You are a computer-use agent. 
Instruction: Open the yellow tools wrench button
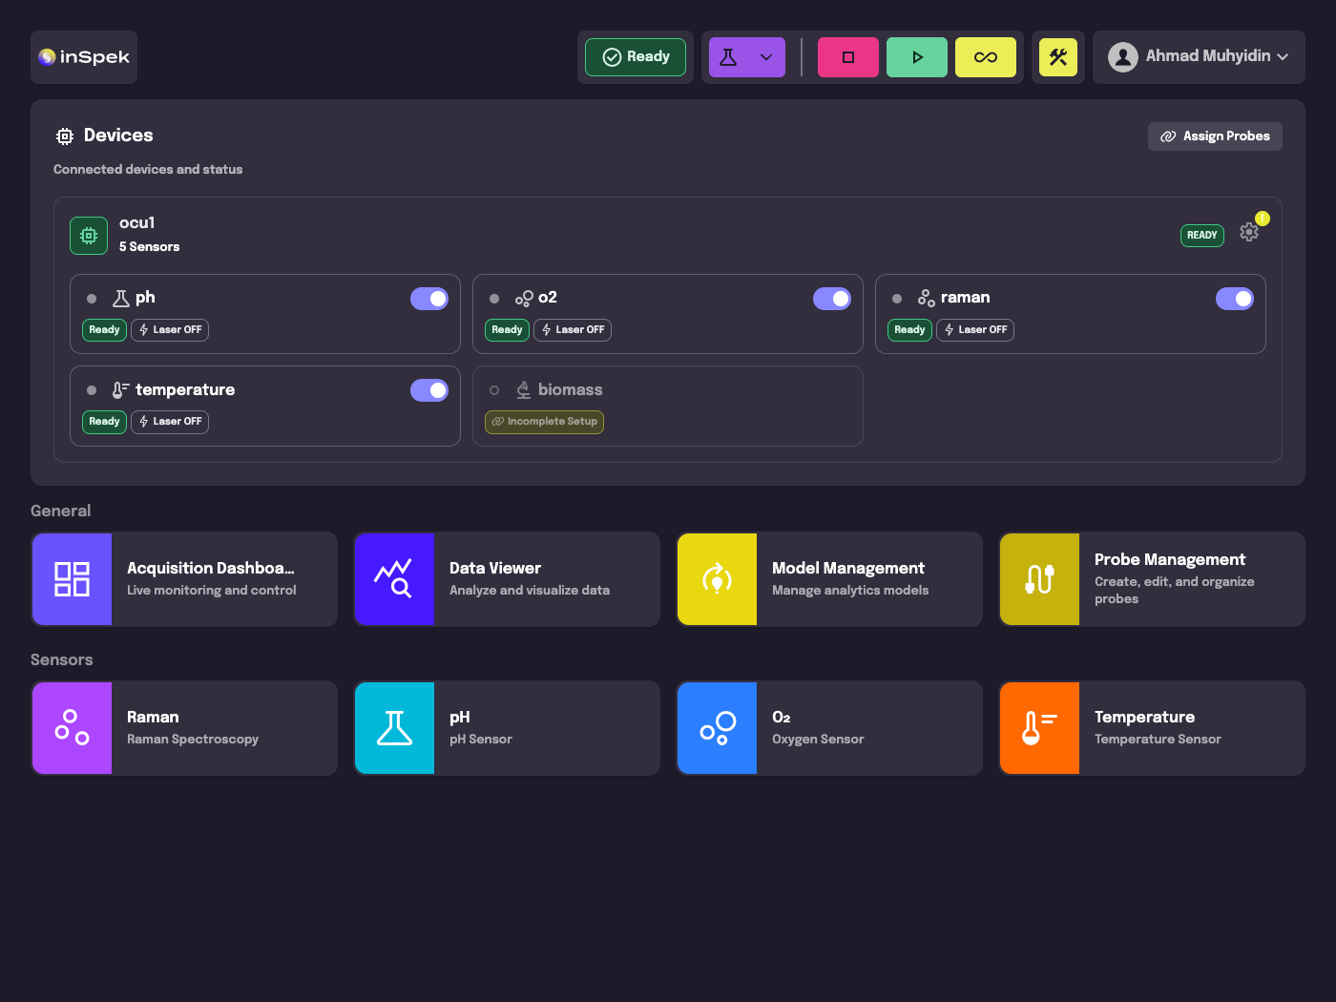coord(1058,57)
